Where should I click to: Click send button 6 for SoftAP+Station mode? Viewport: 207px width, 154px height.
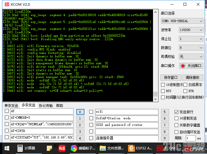click(165, 118)
